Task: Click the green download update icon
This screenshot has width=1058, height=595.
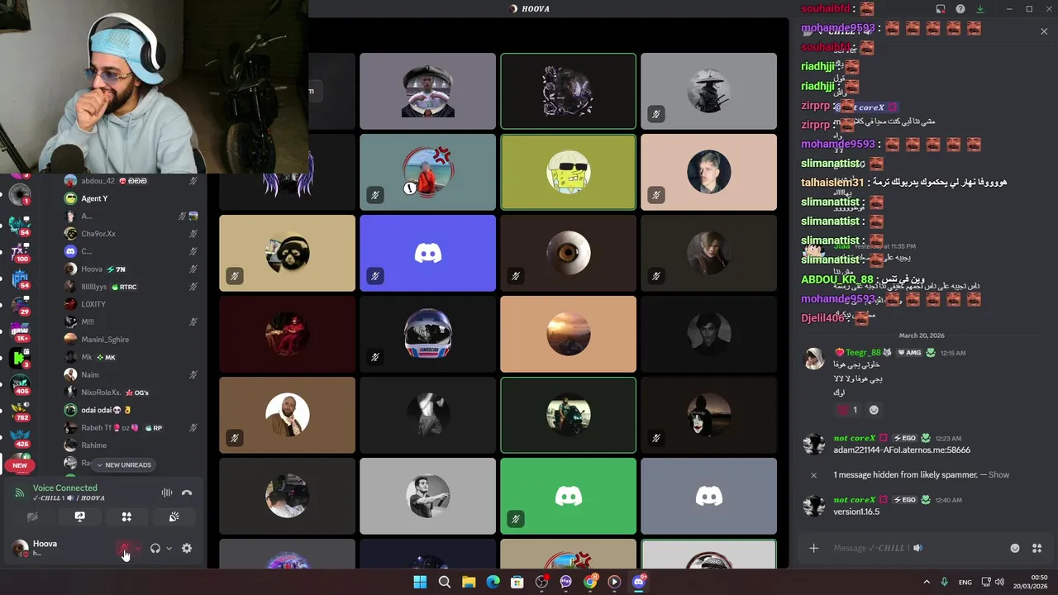Action: (x=980, y=9)
